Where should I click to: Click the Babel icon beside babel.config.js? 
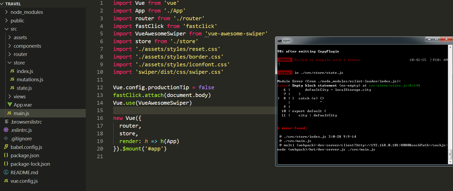(6, 147)
